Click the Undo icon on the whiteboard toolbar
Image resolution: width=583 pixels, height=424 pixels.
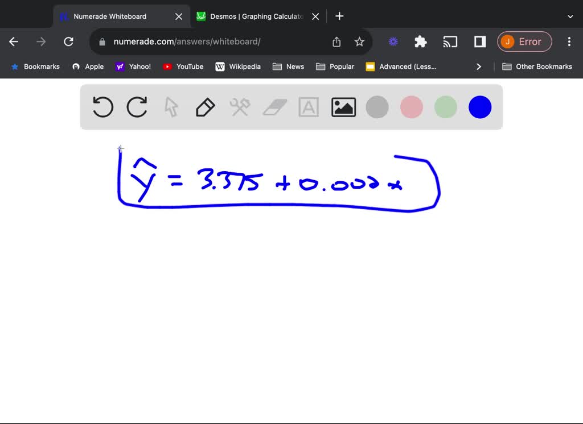[x=102, y=107]
